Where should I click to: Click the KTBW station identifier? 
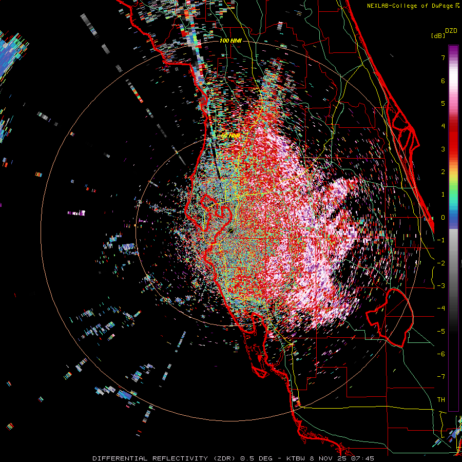[295, 458]
